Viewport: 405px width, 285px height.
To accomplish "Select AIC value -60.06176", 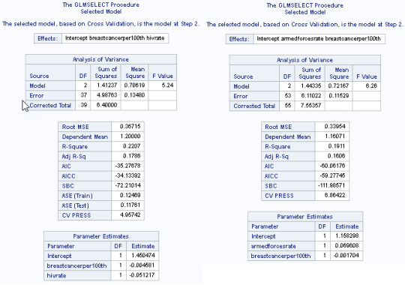I will (332, 166).
